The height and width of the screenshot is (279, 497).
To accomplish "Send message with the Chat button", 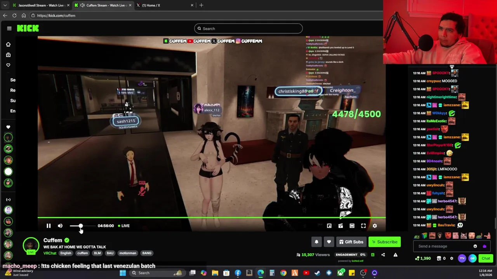I will click(486, 258).
